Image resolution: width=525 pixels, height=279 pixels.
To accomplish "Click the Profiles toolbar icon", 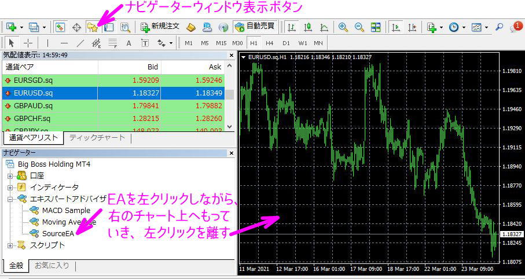I will pyautogui.click(x=34, y=27).
